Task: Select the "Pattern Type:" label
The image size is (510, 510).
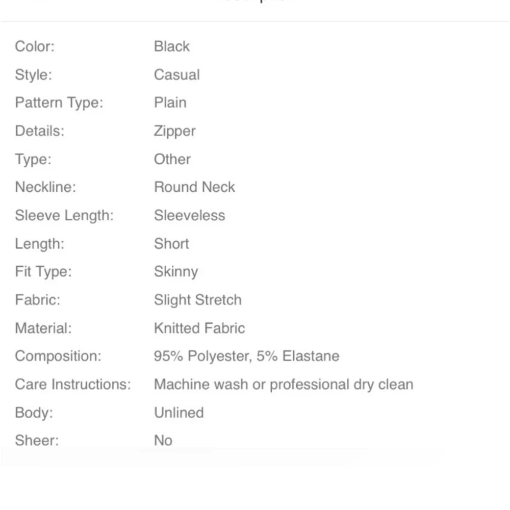Action: point(59,103)
